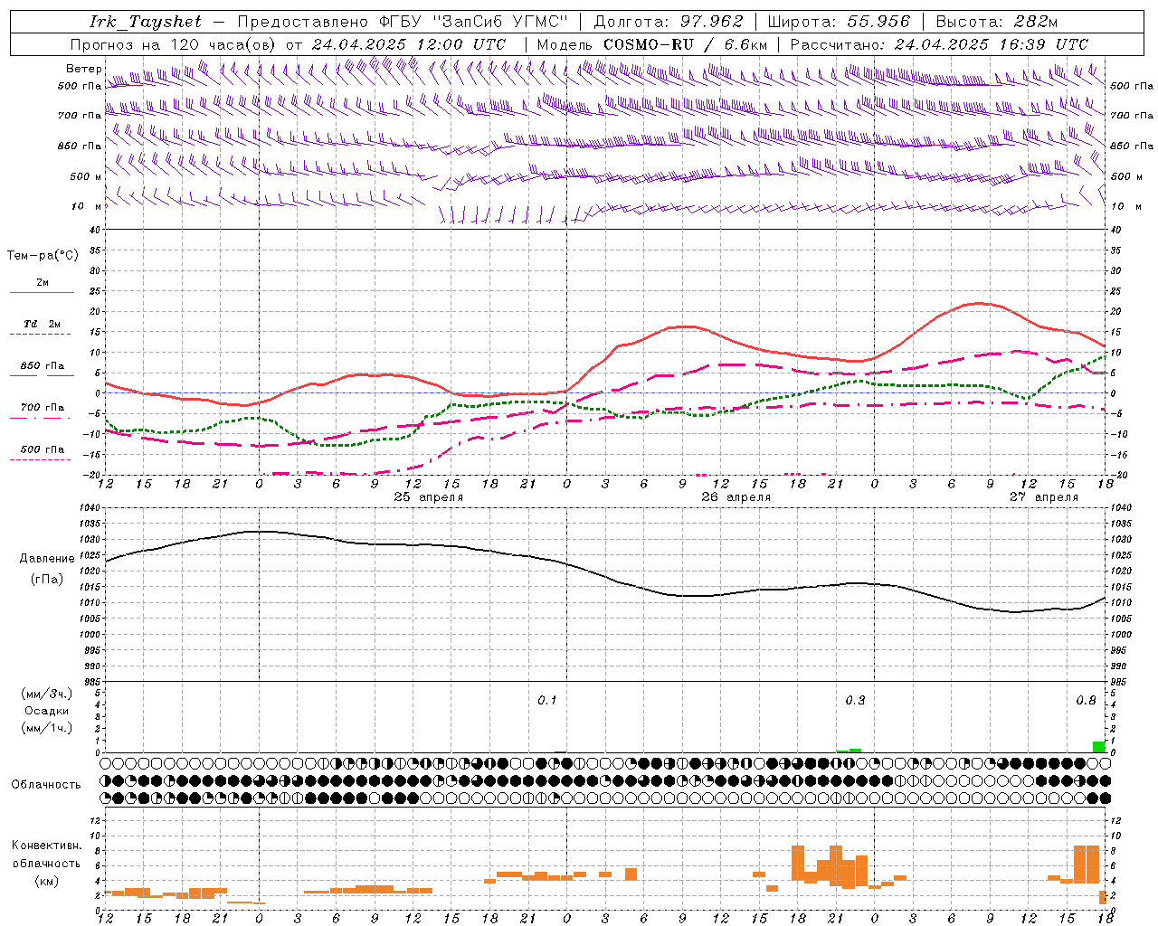Screen dimensions: 1158x926
Task: Click the 0.1 precipitation amount value
Action: [547, 701]
